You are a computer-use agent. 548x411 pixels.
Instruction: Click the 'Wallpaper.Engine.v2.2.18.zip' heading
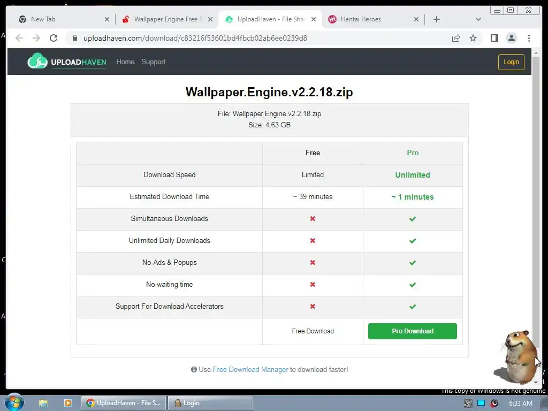269,92
